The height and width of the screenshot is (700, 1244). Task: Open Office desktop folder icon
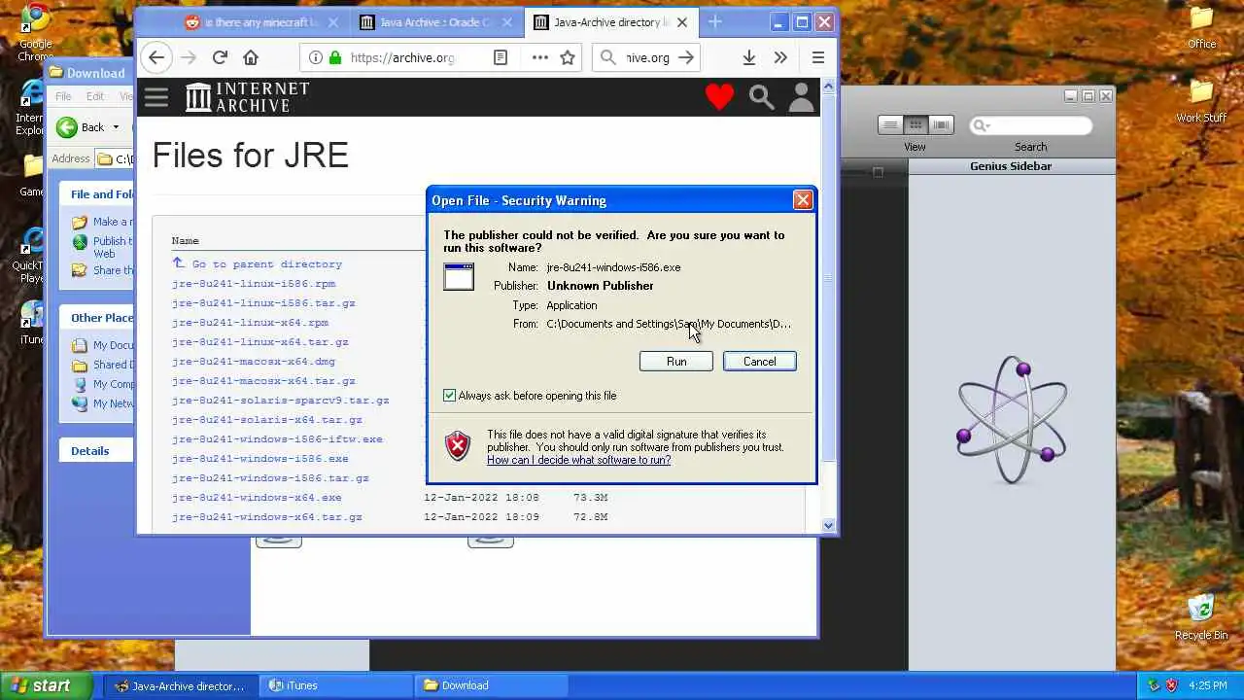(1201, 28)
